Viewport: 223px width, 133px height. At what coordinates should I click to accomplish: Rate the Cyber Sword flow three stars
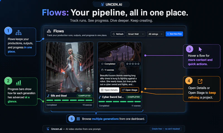[x=133, y=64]
